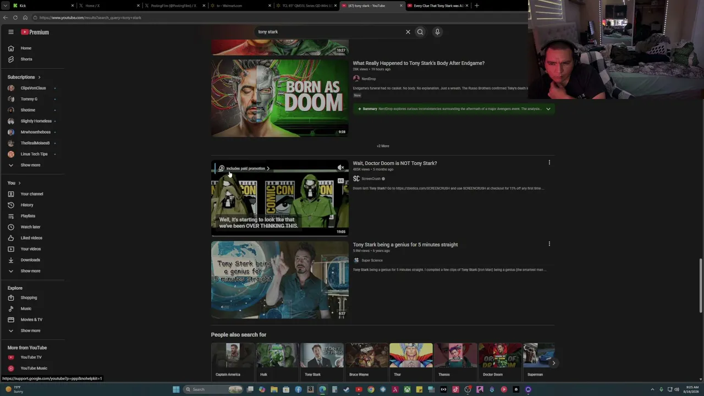Switch to the PostingFilm X tab
The width and height of the screenshot is (704, 396).
click(174, 5)
